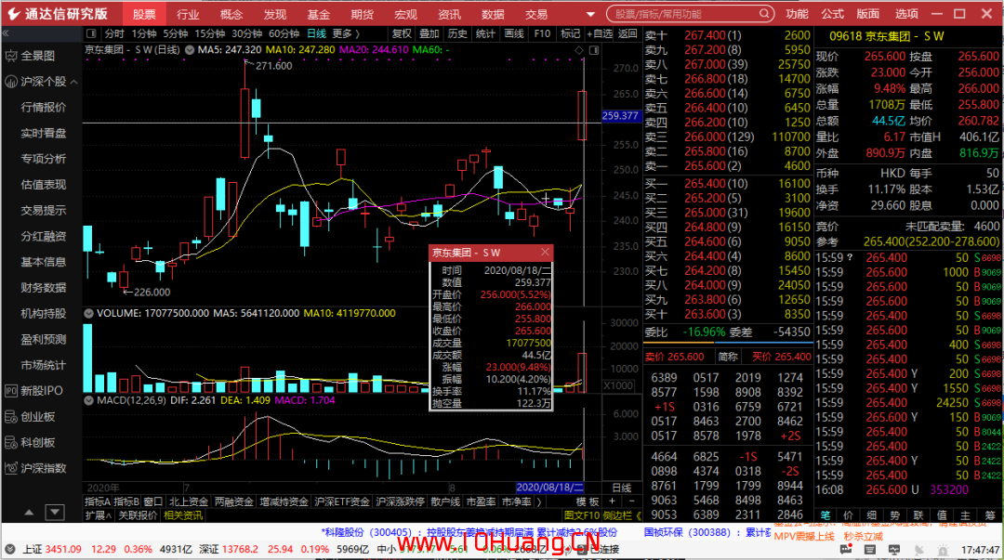This screenshot has height=560, width=1004.
Task: Open the 功能 functions menu
Action: coord(797,13)
